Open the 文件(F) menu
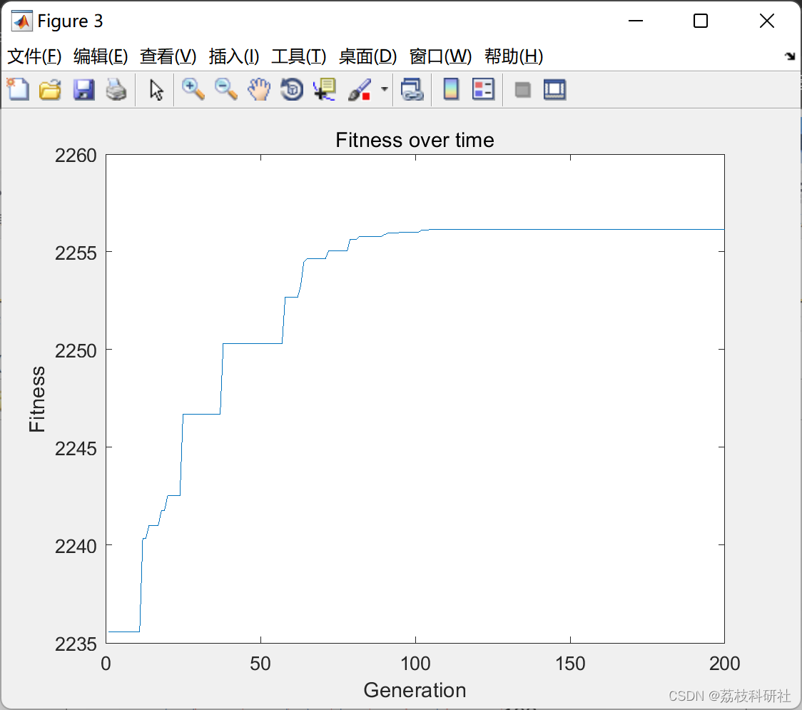Image resolution: width=802 pixels, height=710 pixels. [34, 56]
